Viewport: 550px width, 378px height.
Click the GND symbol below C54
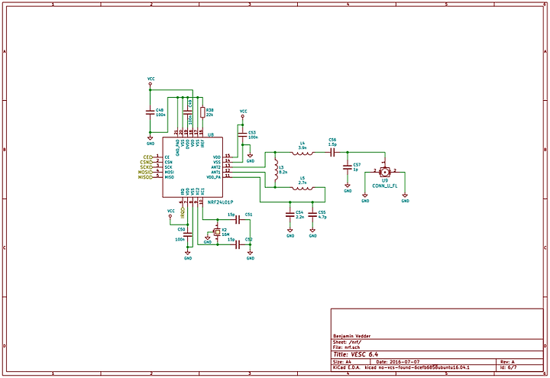(290, 233)
